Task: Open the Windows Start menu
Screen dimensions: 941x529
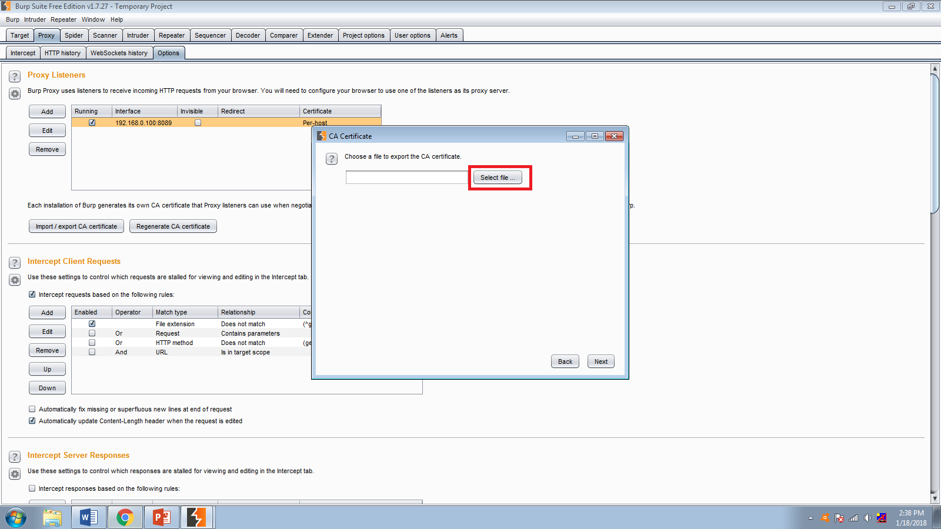Action: (16, 518)
